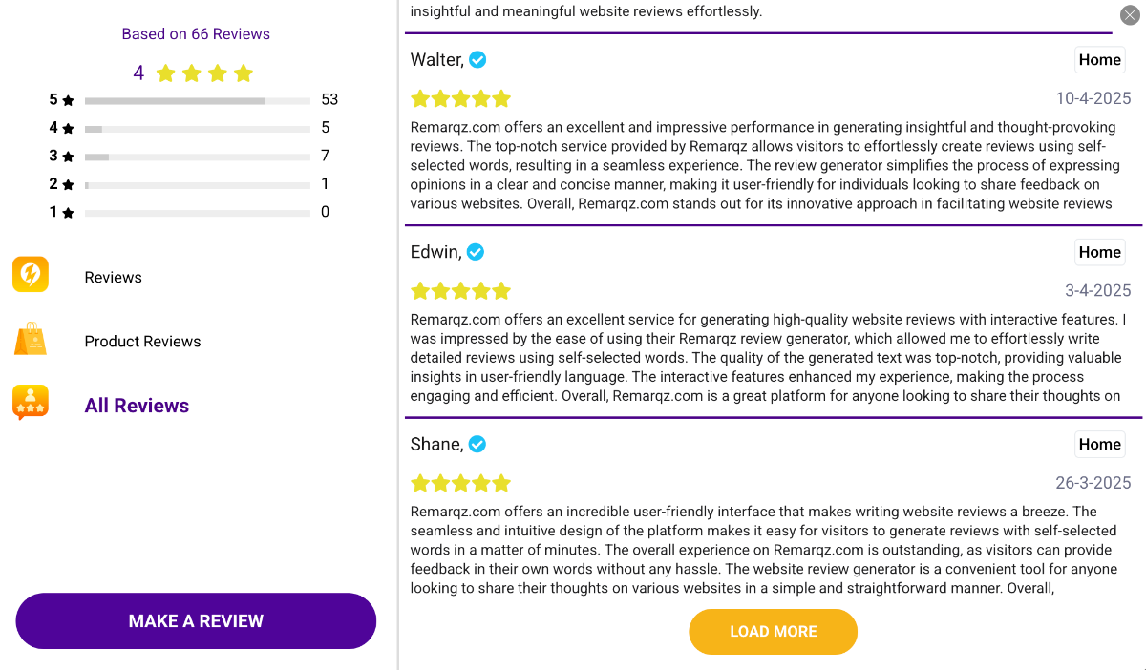Select the All Reviews section
This screenshot has height=670, width=1146.
click(x=137, y=405)
